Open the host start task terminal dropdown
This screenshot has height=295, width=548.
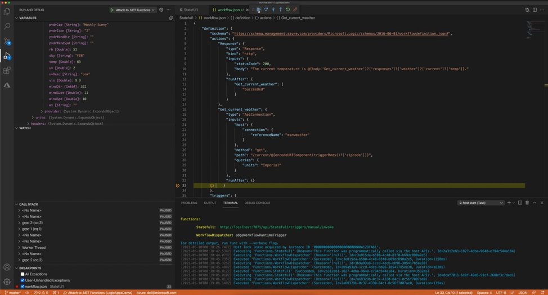(x=481, y=202)
